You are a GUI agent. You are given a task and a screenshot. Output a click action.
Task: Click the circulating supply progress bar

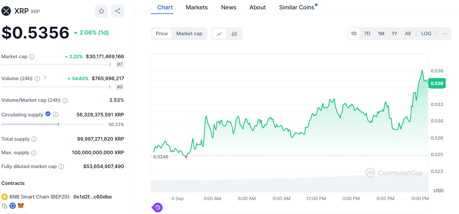[x=52, y=124]
